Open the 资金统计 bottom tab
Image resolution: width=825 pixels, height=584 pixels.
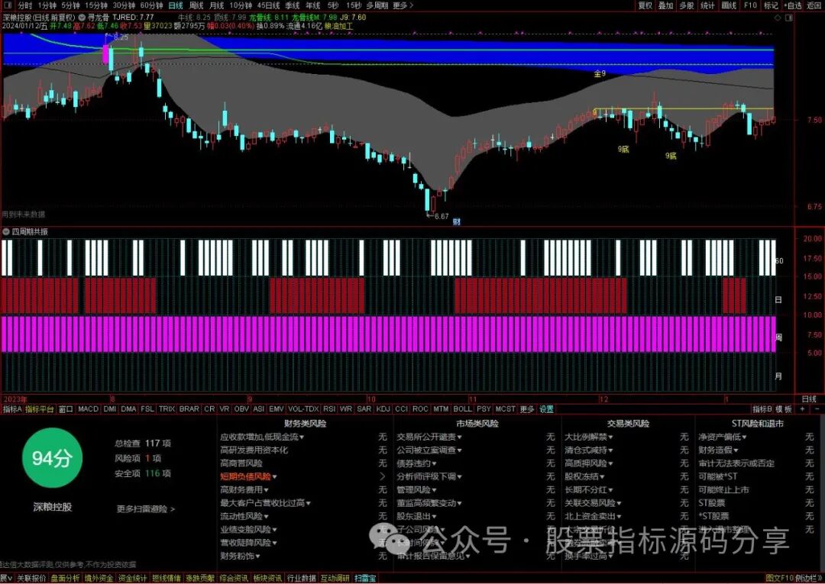pyautogui.click(x=133, y=578)
